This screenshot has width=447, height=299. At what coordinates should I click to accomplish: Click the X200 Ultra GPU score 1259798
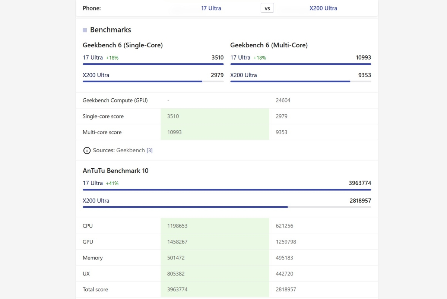coord(286,242)
